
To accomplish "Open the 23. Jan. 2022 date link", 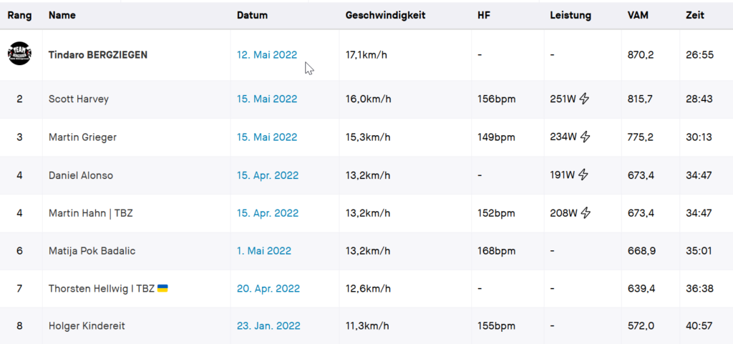I will (x=269, y=326).
